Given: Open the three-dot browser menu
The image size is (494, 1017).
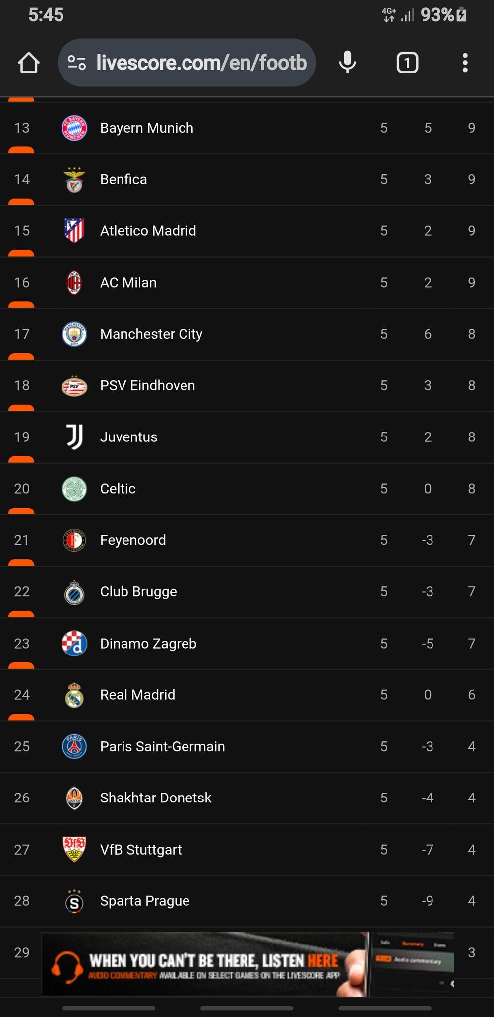Looking at the screenshot, I should click(x=465, y=63).
